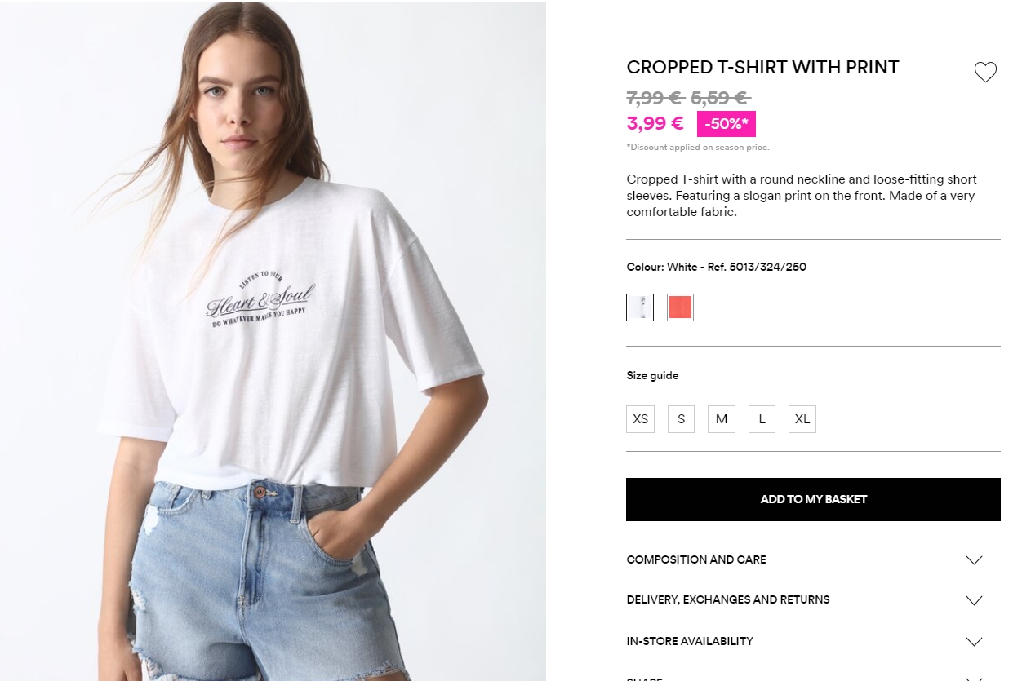The image size is (1022, 681).
Task: Choose size S
Action: click(x=681, y=419)
